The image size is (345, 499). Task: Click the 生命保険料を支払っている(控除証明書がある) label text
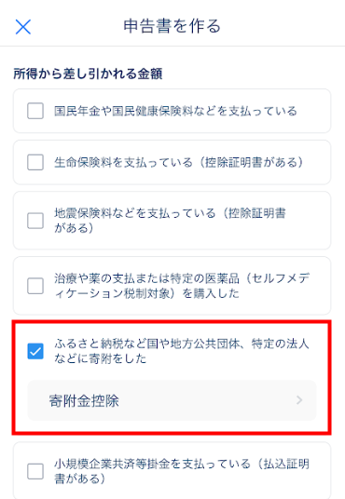point(178,162)
